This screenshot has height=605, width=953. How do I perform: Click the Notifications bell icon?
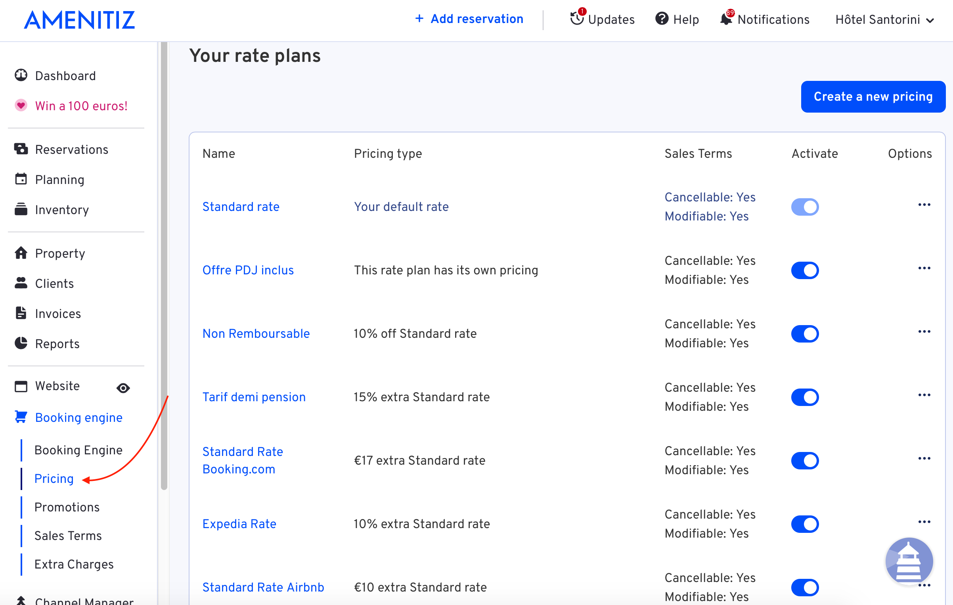(x=726, y=18)
